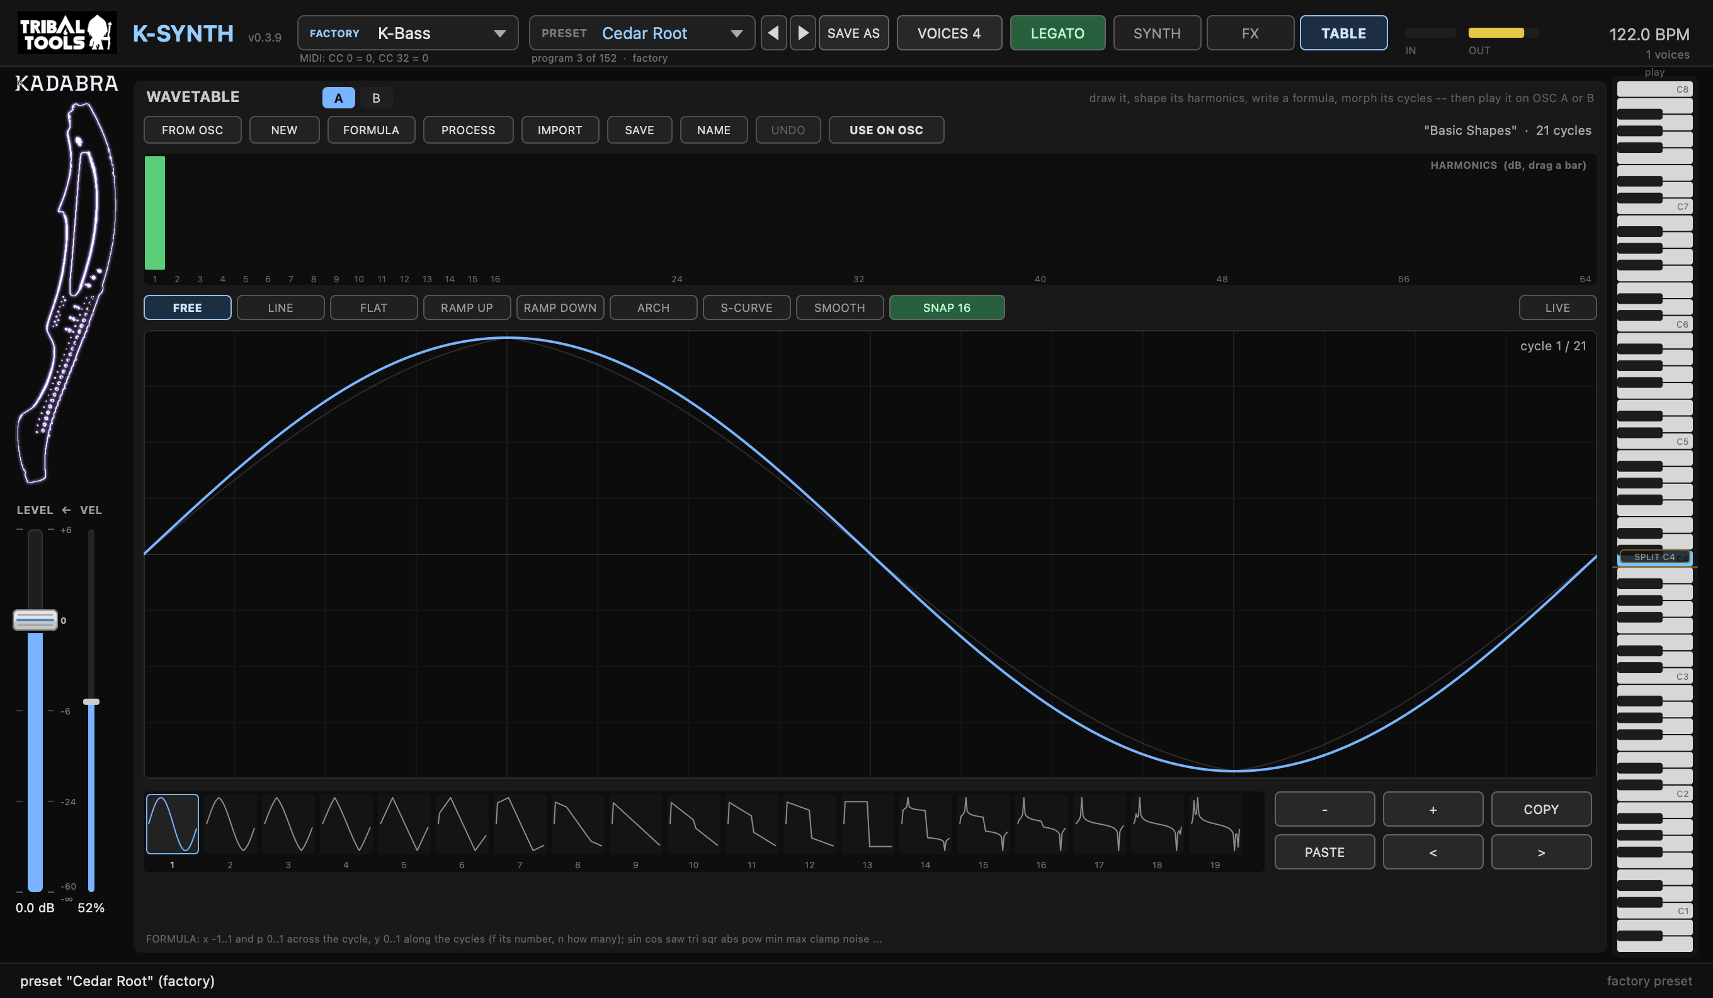This screenshot has width=1713, height=998.
Task: Toggle LEGATO mode
Action: click(1057, 33)
